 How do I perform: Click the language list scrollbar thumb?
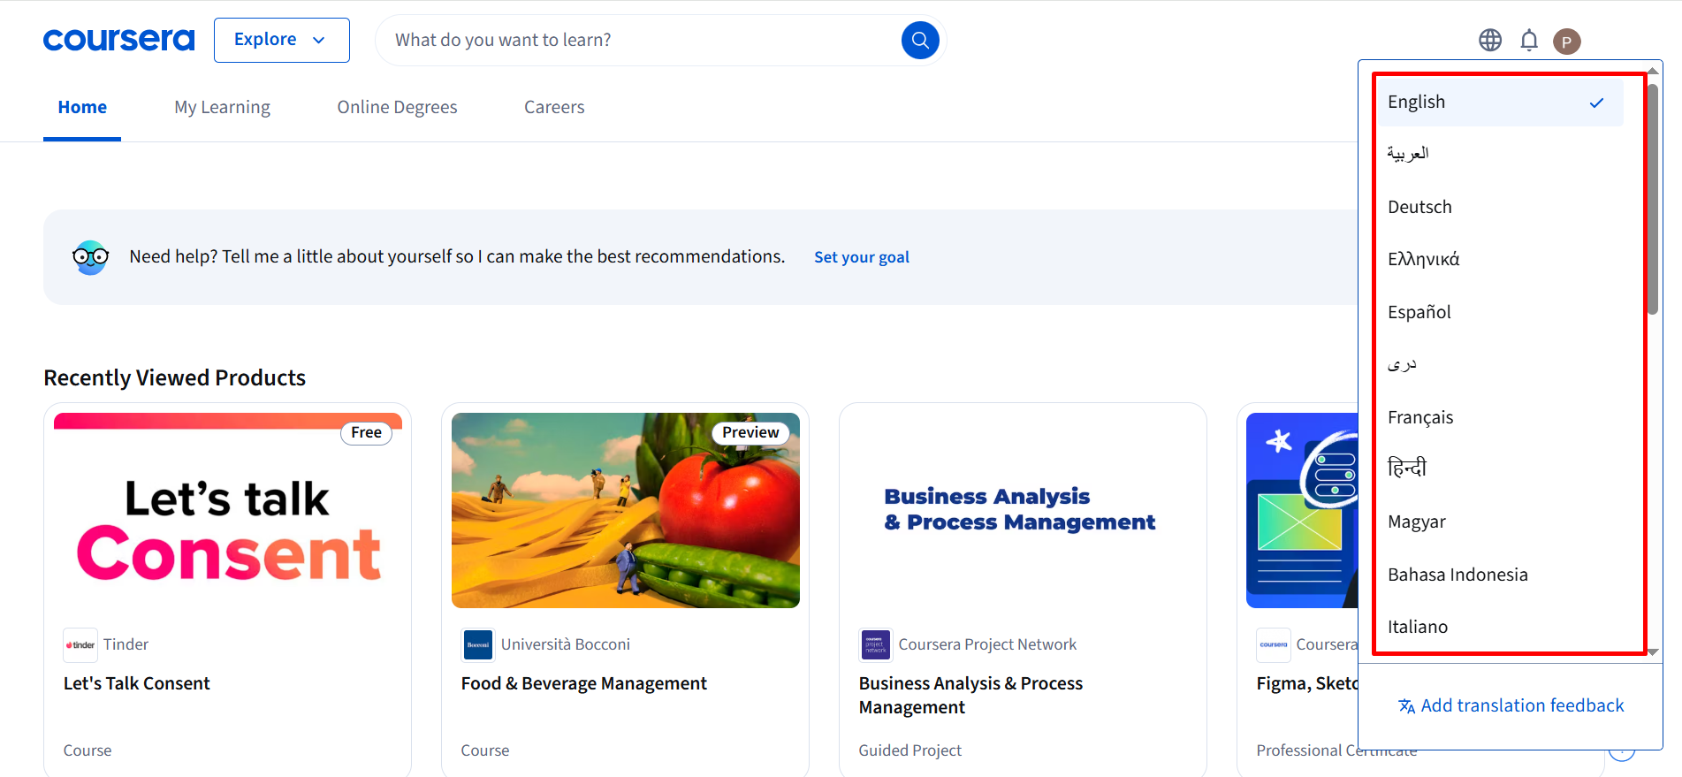(x=1653, y=199)
